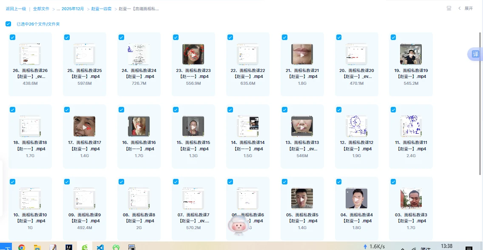Uncheck the select-all files checkbox
The width and height of the screenshot is (483, 250).
8,24
